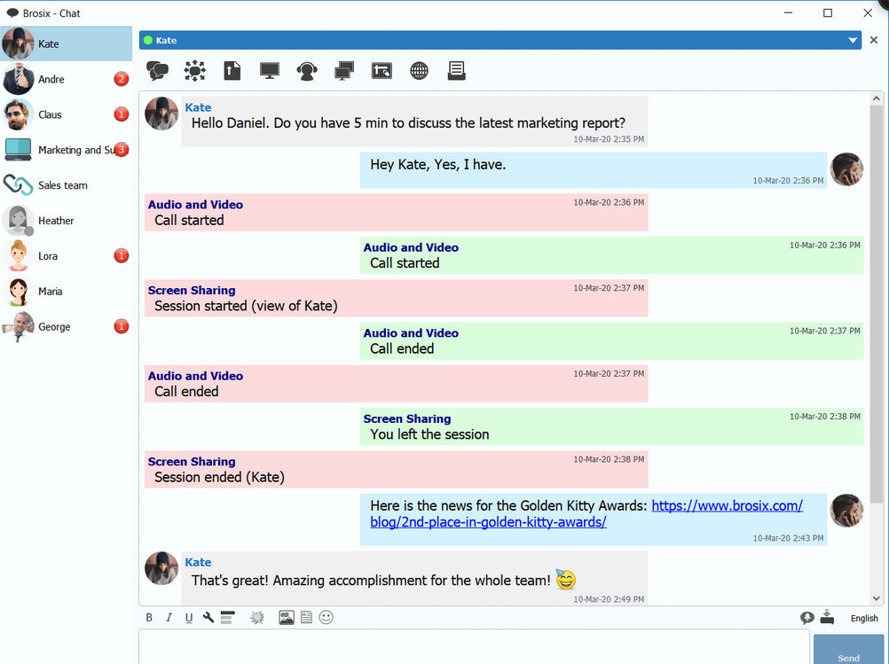Click the green online status dot for Kate
The width and height of the screenshot is (889, 664).
coord(148,40)
